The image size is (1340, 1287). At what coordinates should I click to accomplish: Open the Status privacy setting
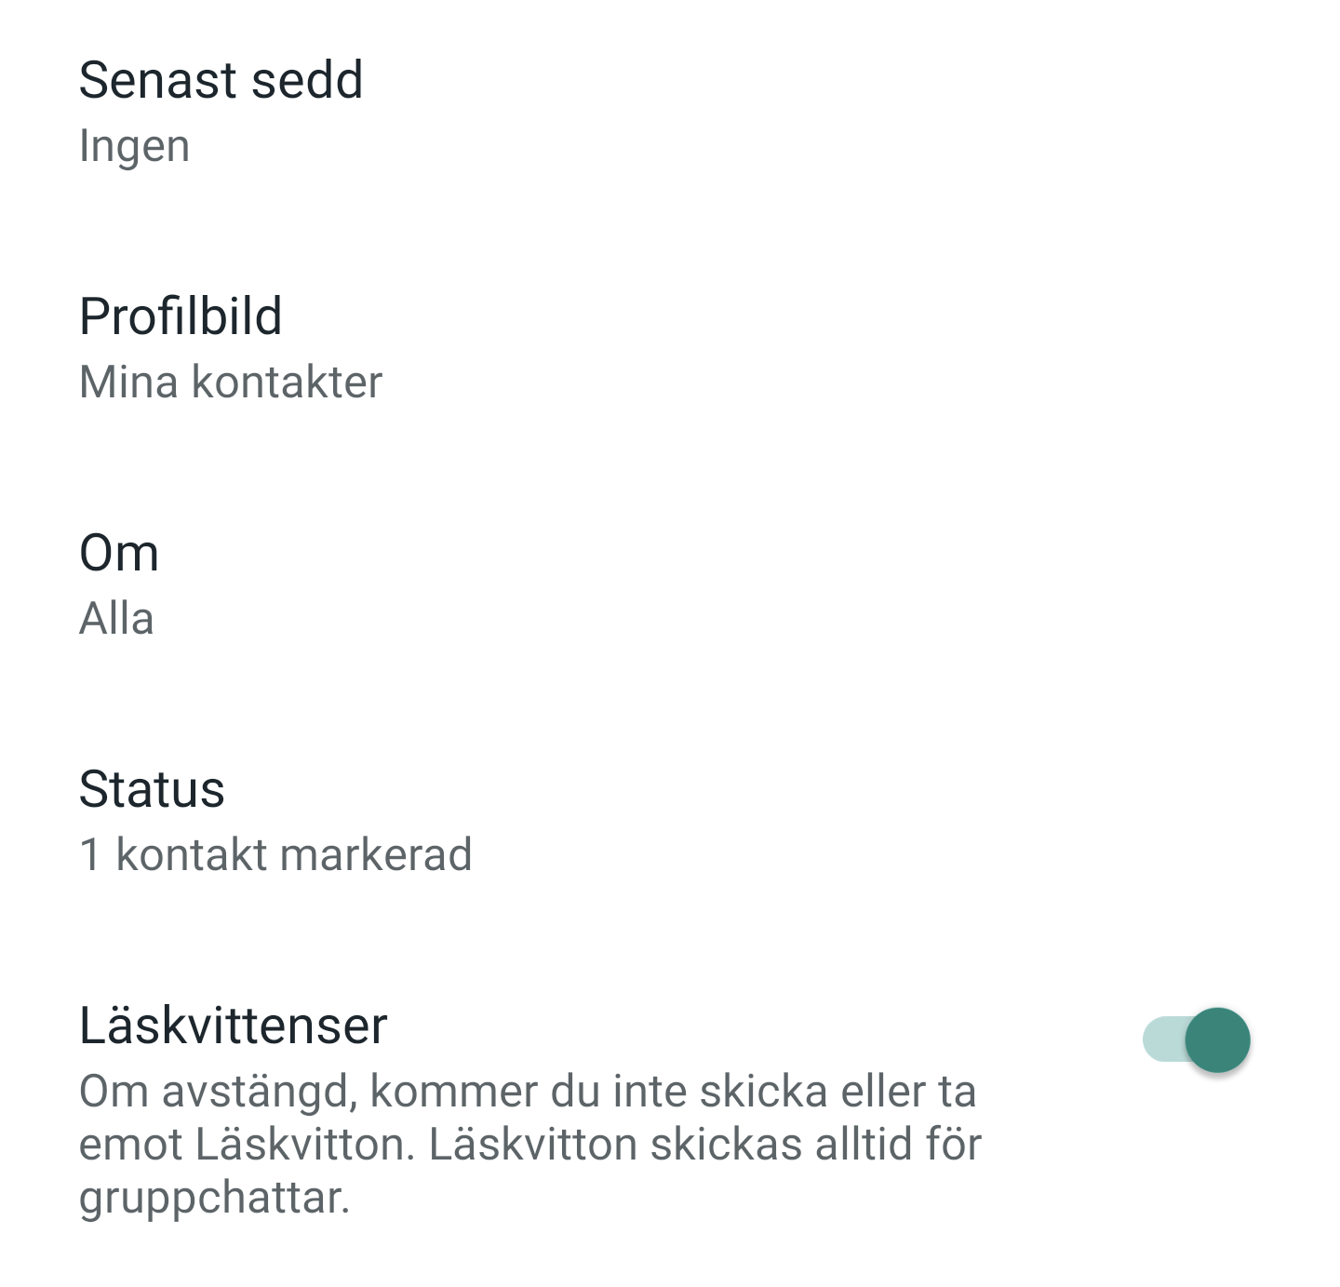tap(670, 821)
